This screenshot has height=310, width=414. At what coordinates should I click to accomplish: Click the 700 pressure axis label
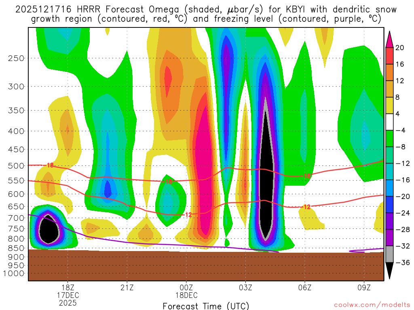coord(16,218)
